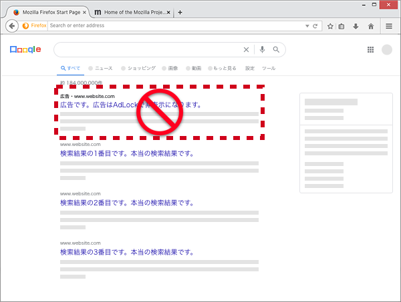401x302 pixels.
Task: Click the Firefox back arrow button
Action: [x=12, y=26]
